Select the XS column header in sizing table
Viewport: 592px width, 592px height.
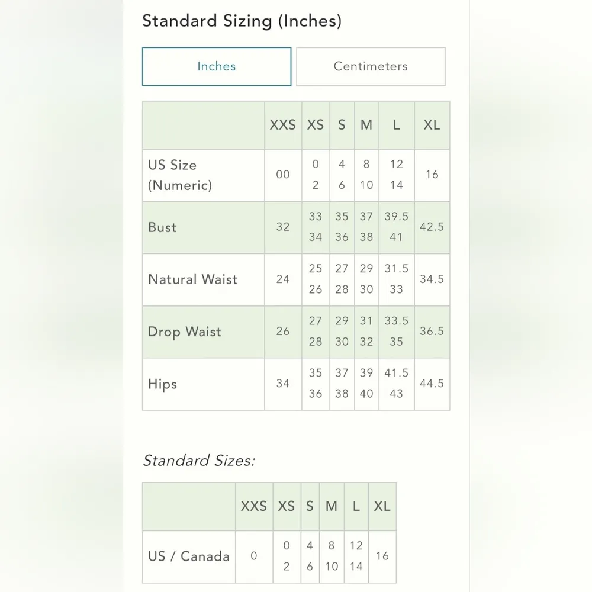tap(316, 125)
